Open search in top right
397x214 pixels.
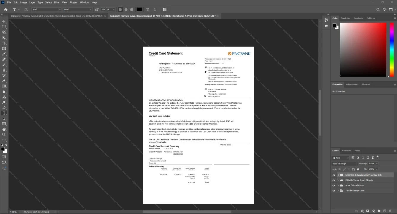click(378, 9)
